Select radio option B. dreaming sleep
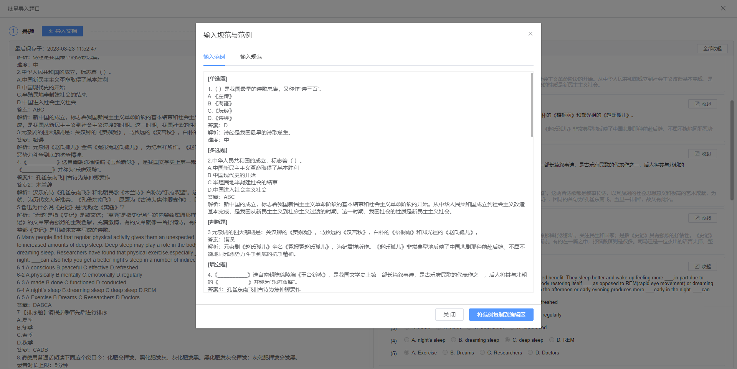The height and width of the screenshot is (369, 737). click(x=454, y=340)
